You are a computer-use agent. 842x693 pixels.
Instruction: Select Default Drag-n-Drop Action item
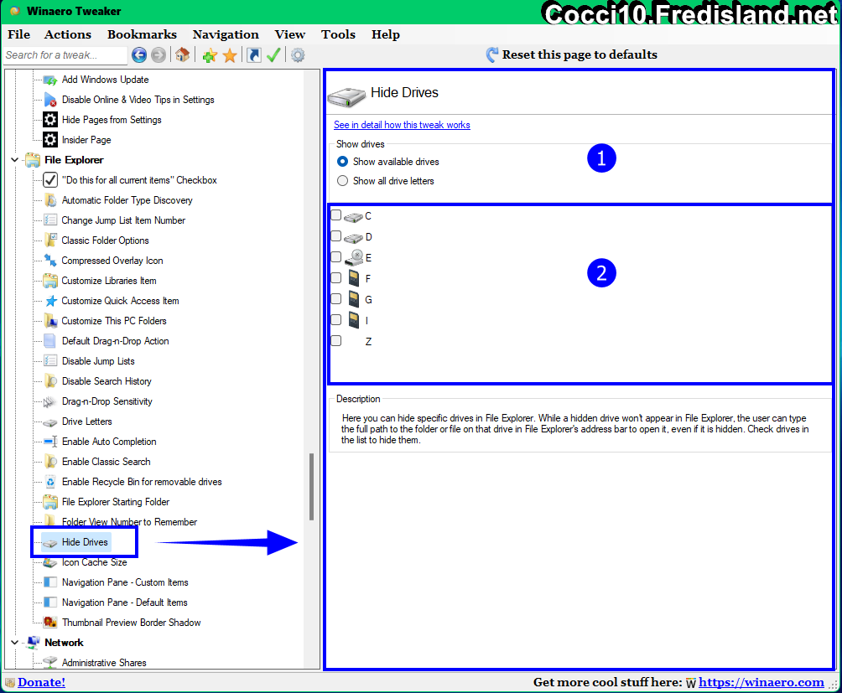116,341
